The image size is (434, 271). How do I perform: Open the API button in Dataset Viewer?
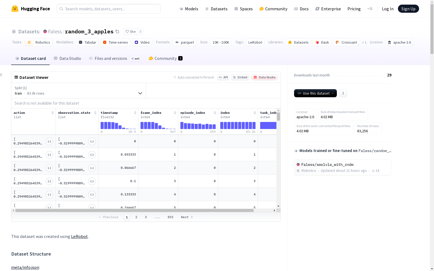pos(223,77)
